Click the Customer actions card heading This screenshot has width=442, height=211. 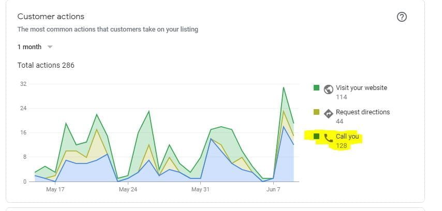(51, 17)
